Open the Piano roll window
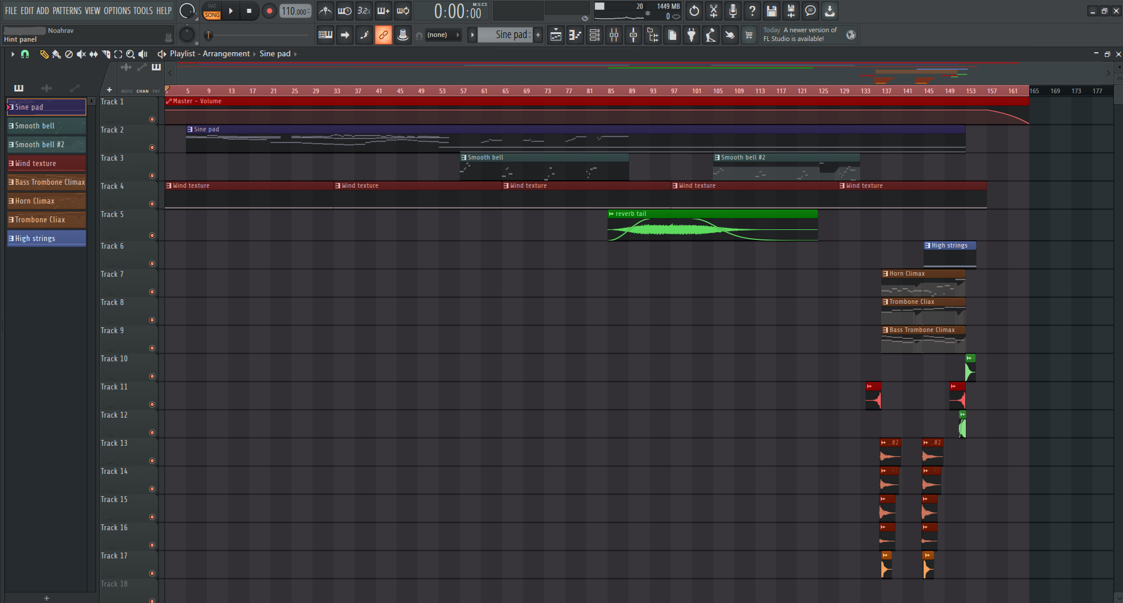Image resolution: width=1123 pixels, height=603 pixels. [575, 35]
